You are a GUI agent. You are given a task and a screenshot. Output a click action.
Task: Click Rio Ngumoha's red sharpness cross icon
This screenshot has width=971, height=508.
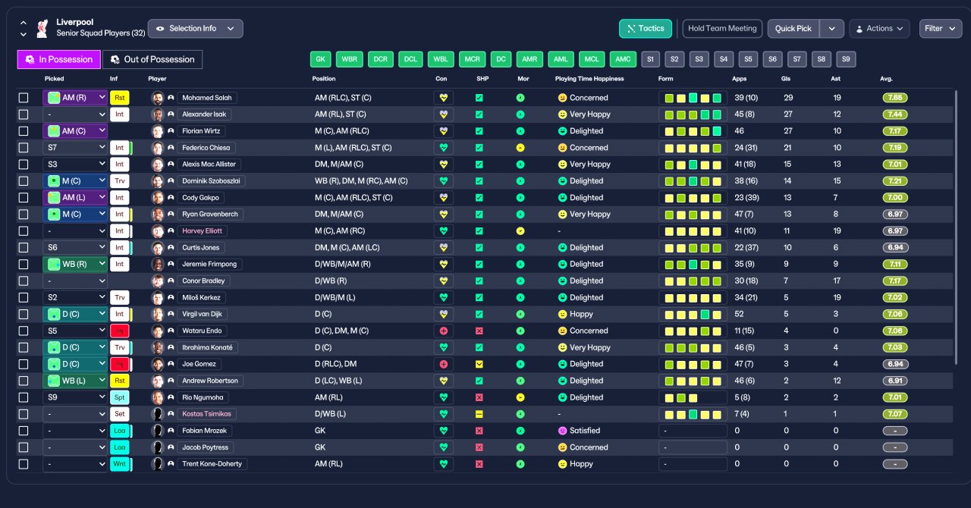pyautogui.click(x=479, y=398)
